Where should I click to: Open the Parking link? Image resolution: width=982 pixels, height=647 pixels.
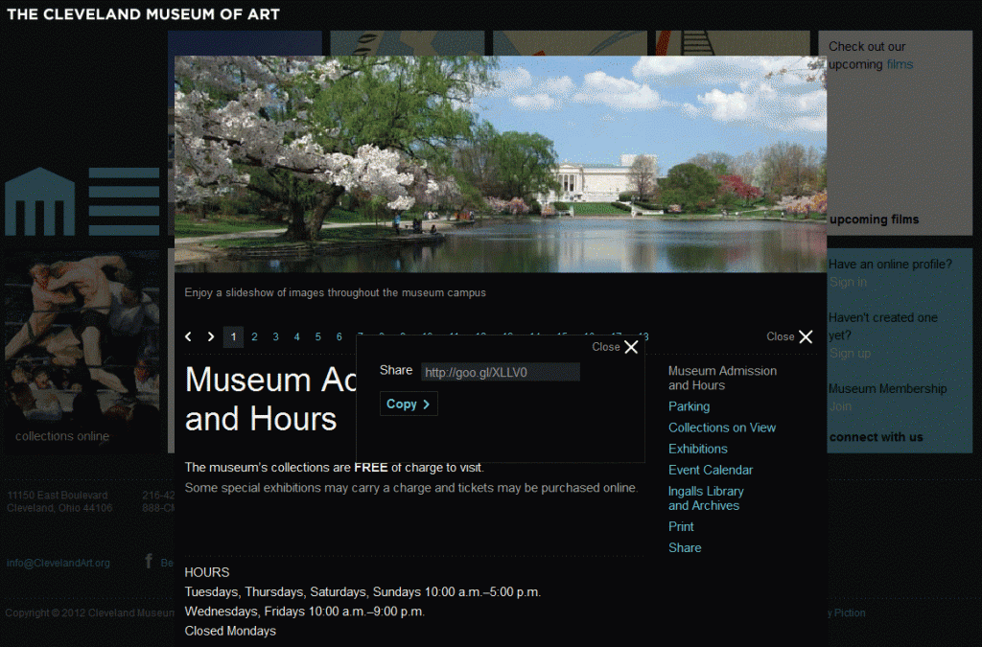(x=689, y=406)
